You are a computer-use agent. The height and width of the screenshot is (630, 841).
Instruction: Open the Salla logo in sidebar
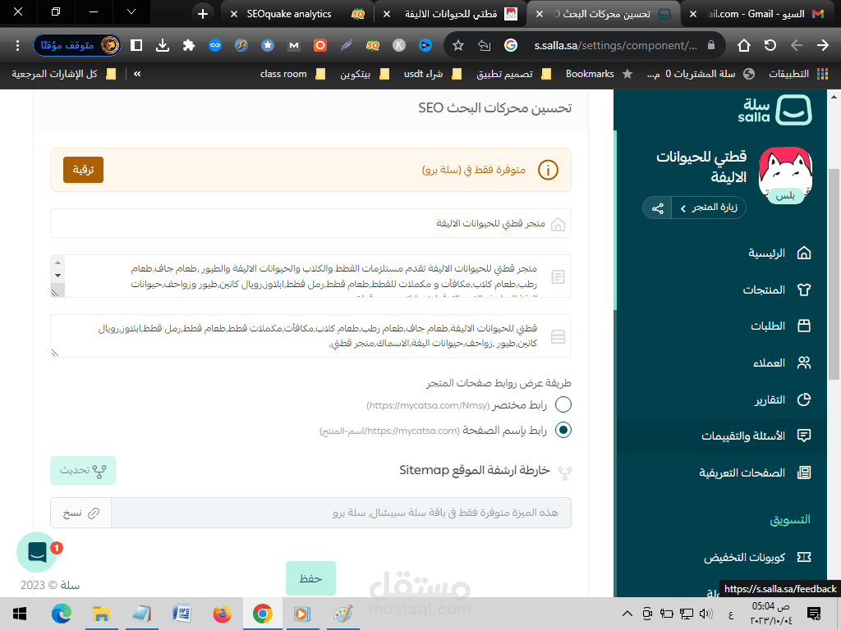[x=774, y=109]
